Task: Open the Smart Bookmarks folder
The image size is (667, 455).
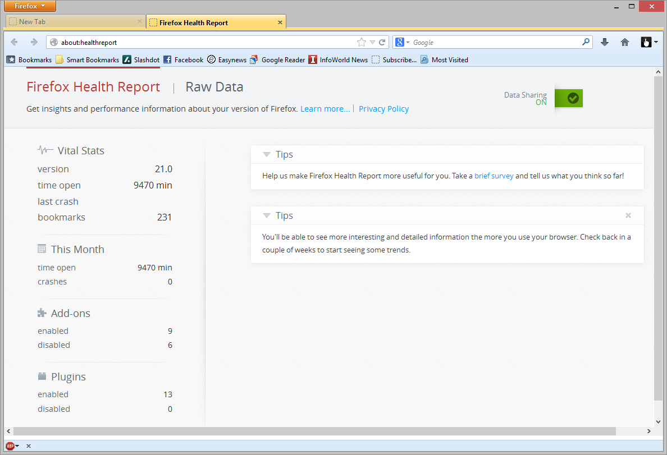Action: (x=88, y=60)
